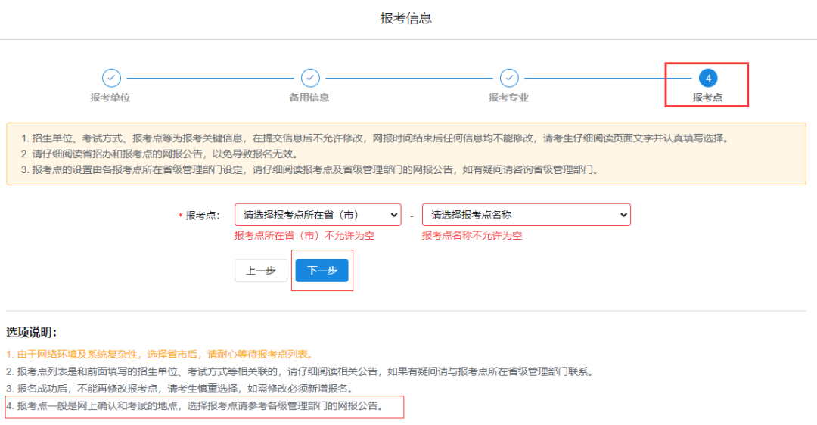The width and height of the screenshot is (817, 425).
Task: Click the checkmark icon above 报考专业
Action: click(x=509, y=78)
